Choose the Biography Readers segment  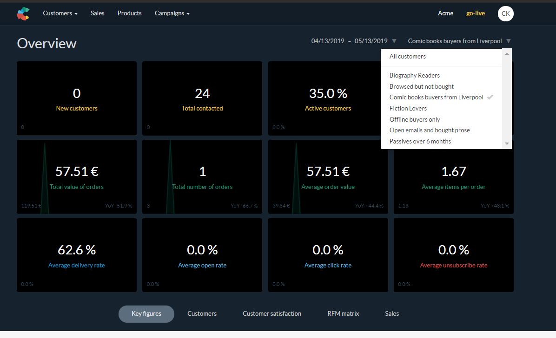pyautogui.click(x=414, y=75)
